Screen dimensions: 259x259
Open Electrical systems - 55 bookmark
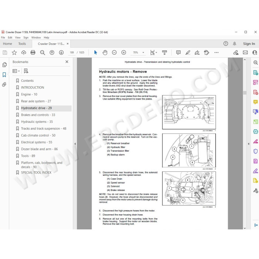(37, 142)
